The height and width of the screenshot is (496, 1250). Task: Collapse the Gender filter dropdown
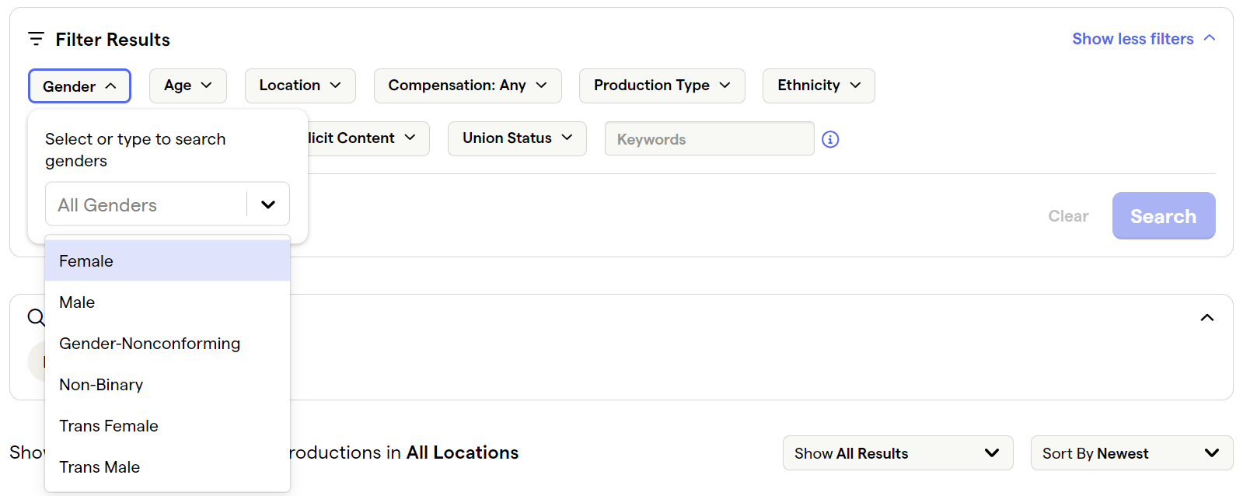pyautogui.click(x=79, y=86)
